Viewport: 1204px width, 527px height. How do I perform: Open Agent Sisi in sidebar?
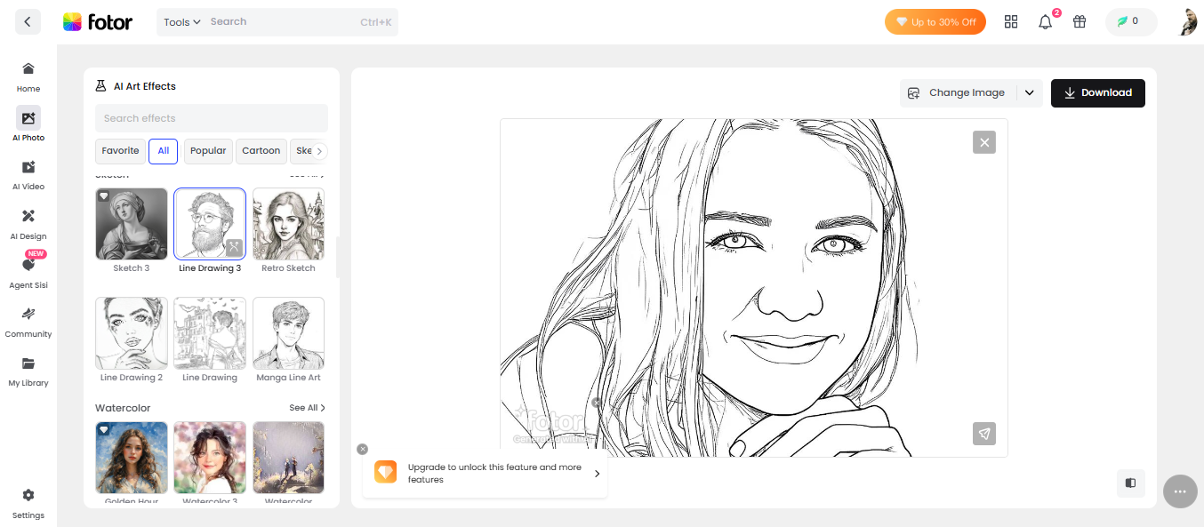click(28, 271)
